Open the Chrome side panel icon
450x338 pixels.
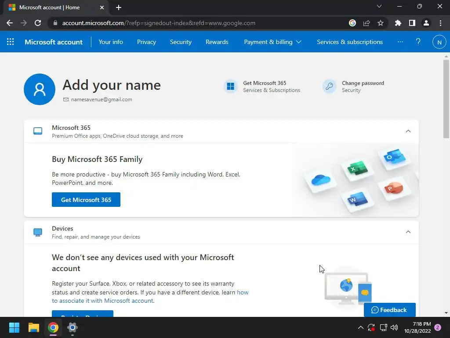coord(412,23)
